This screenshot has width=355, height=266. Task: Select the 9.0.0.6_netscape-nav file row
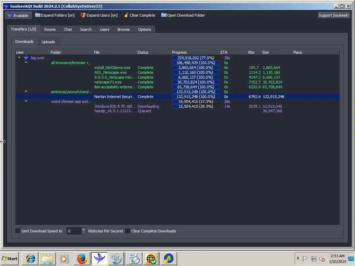point(177,77)
